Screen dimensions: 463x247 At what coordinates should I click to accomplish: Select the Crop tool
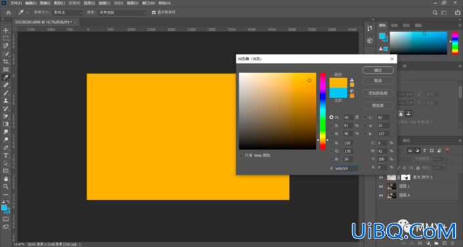pyautogui.click(x=6, y=62)
